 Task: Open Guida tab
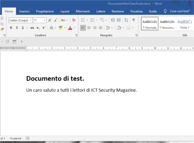click(x=153, y=11)
